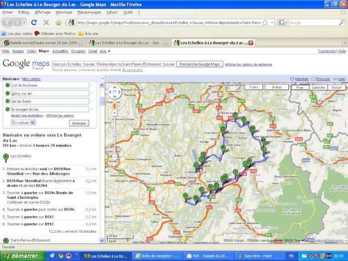Click 'Ajouter une destination' link

(x=27, y=115)
